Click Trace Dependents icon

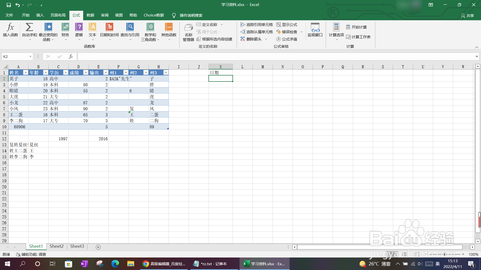coord(243,32)
